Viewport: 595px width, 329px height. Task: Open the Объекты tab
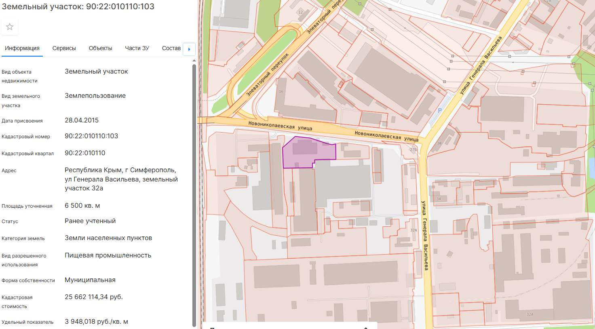(x=100, y=48)
